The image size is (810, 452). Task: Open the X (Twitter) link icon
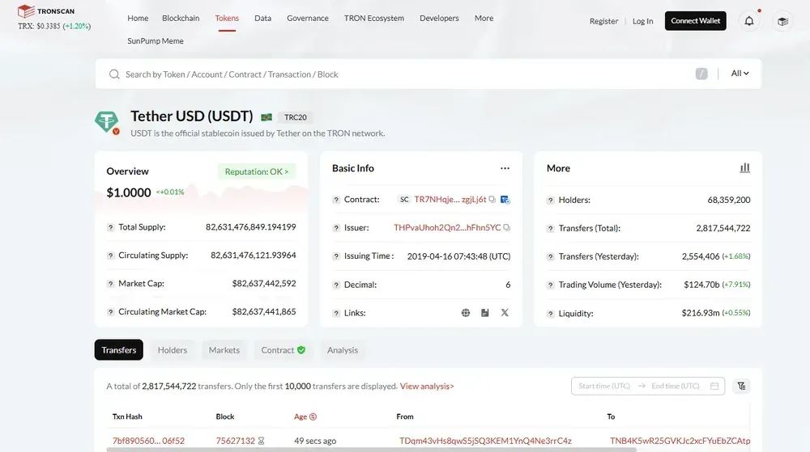[x=505, y=313]
